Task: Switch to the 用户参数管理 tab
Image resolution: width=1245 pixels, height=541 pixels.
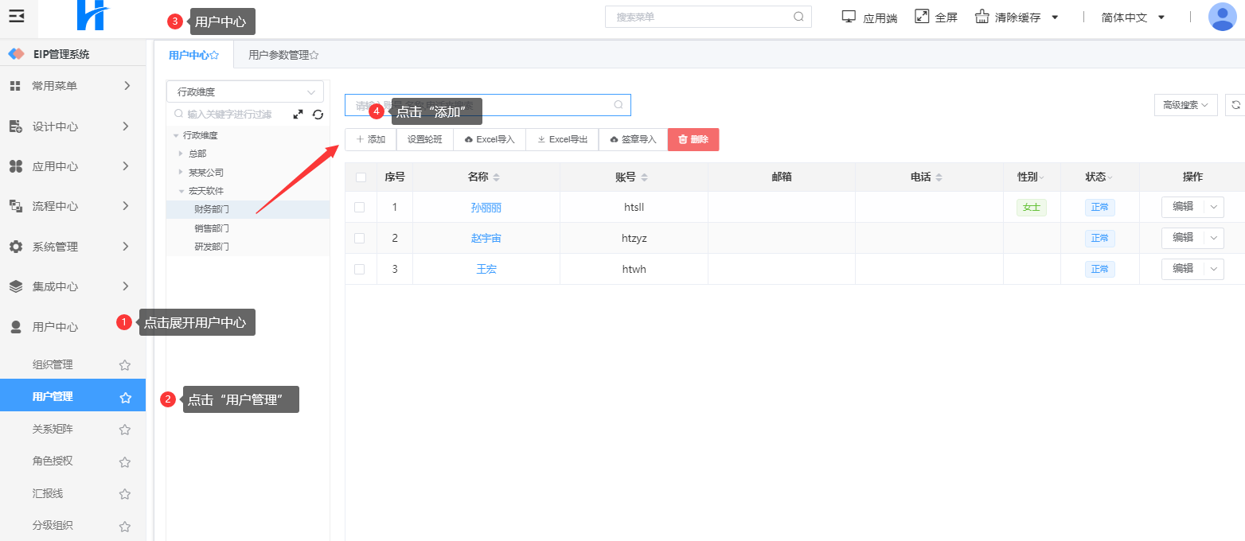Action: point(283,56)
